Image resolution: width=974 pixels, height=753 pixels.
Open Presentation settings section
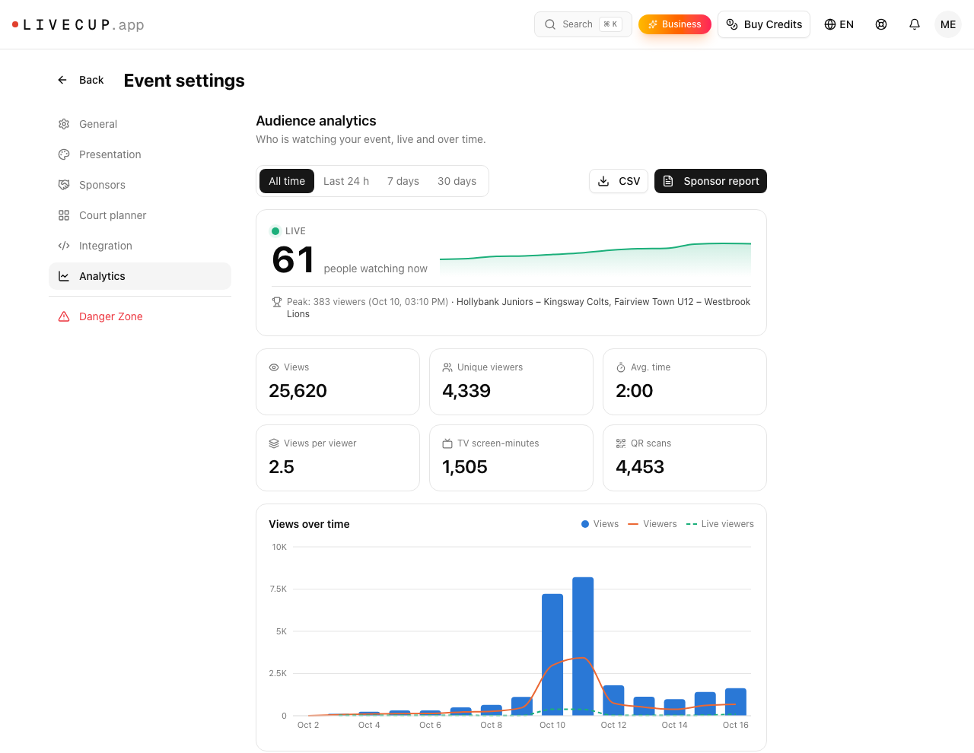point(140,154)
